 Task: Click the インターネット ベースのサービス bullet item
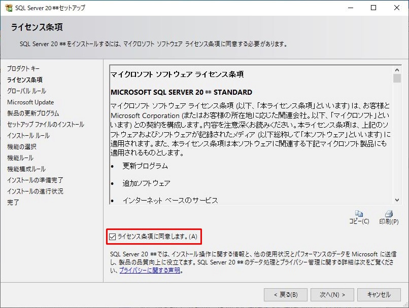pyautogui.click(x=171, y=200)
